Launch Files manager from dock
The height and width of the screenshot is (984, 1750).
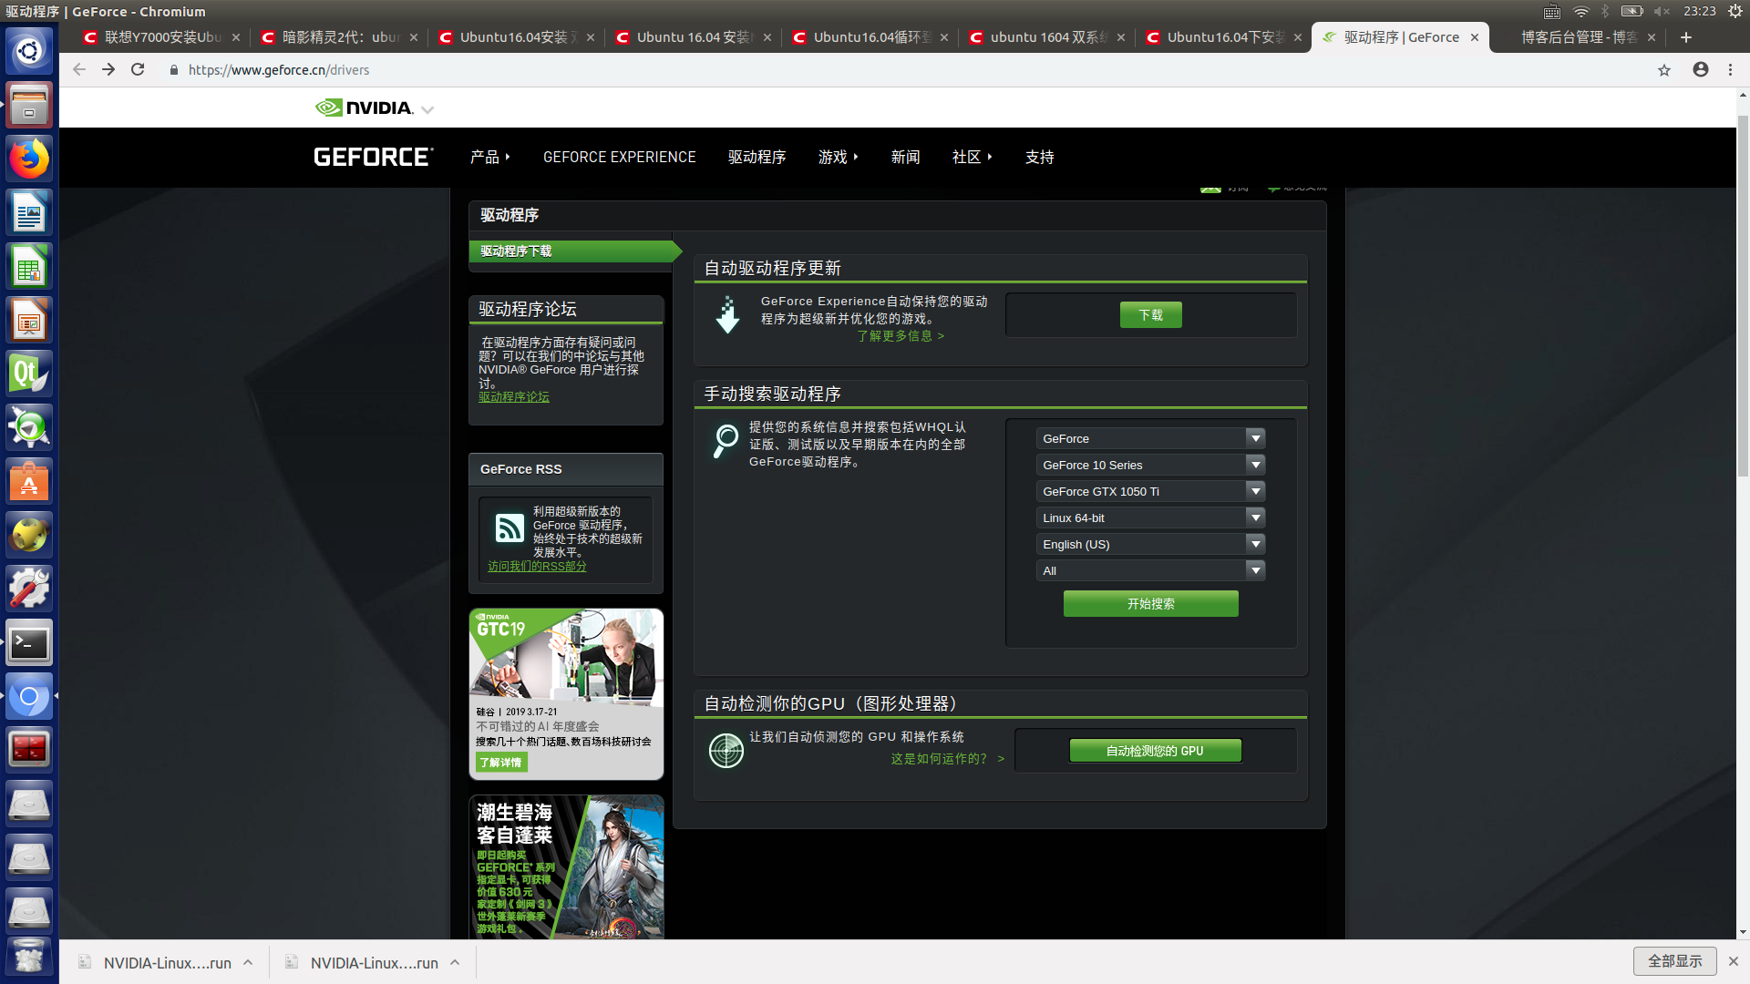click(x=29, y=105)
